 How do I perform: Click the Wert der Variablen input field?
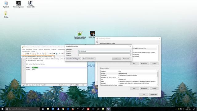tap(104, 55)
